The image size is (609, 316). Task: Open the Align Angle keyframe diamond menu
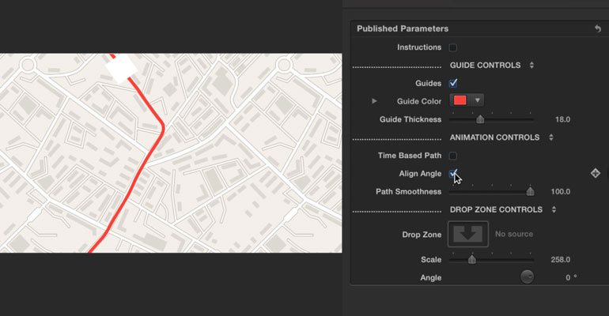595,173
